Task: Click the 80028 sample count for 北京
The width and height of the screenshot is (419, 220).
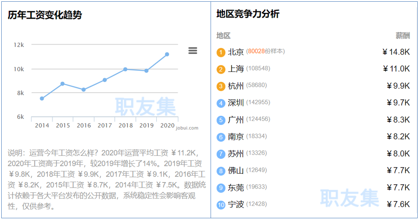Action: pyautogui.click(x=256, y=51)
